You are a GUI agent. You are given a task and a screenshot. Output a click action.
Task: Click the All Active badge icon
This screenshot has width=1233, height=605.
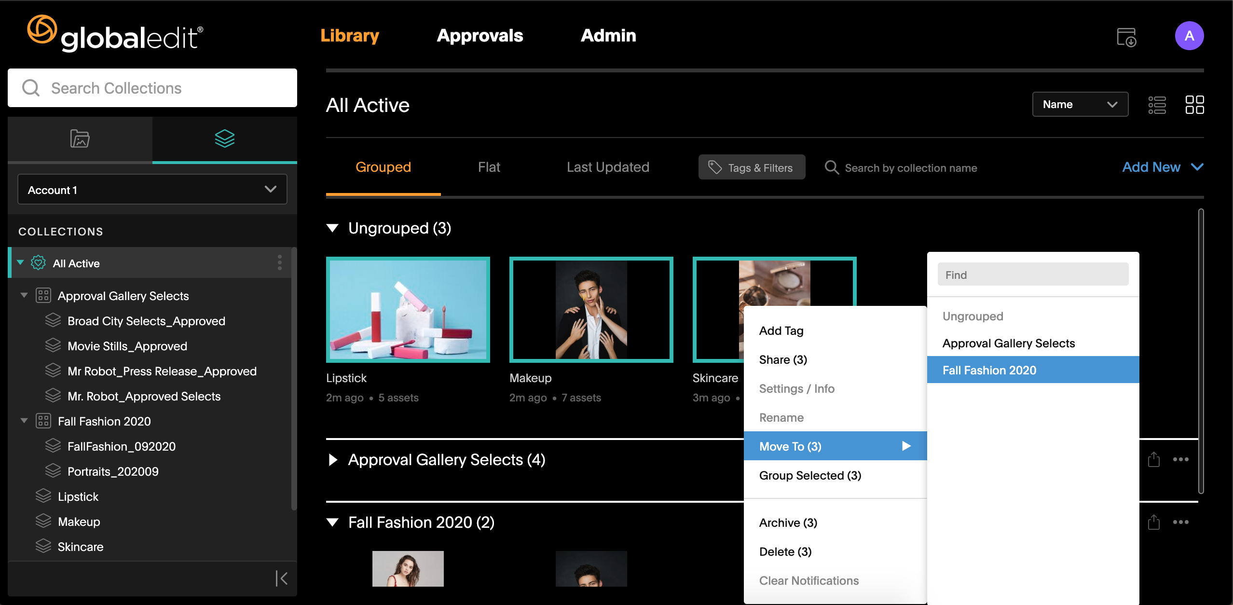[39, 263]
